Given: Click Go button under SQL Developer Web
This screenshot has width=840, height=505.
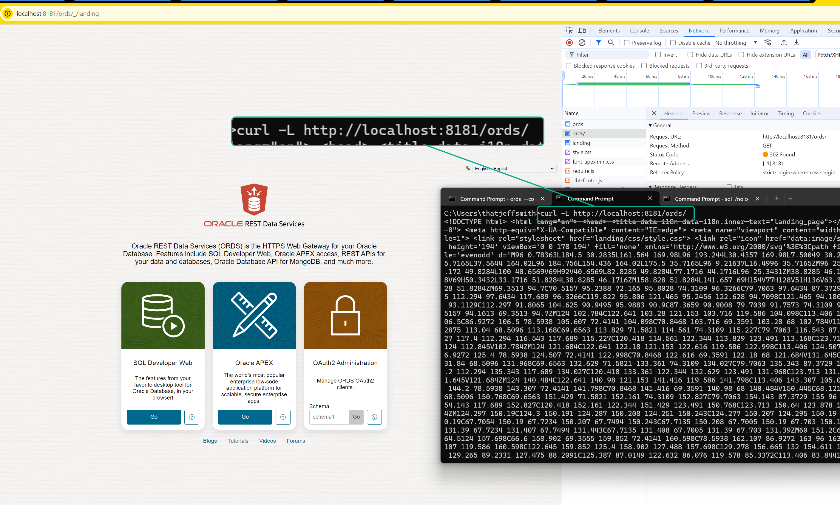Looking at the screenshot, I should pos(154,417).
